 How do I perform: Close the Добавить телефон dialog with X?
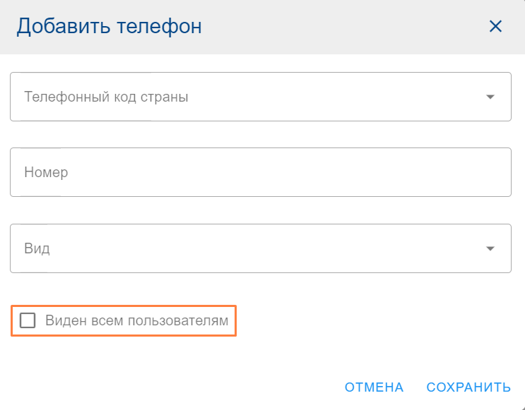point(495,27)
